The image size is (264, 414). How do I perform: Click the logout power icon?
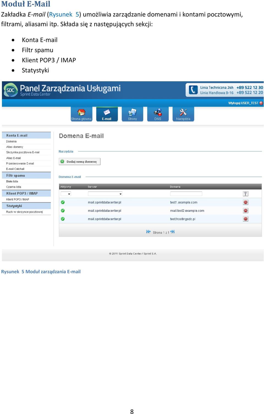pos(261,103)
